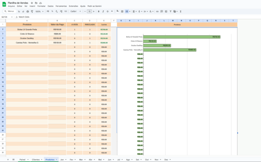Increase font size with plus button
261x162 pixels.
pos(94,12)
